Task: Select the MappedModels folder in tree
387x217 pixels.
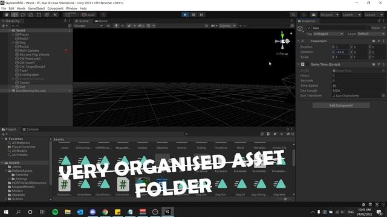Action: [23, 187]
